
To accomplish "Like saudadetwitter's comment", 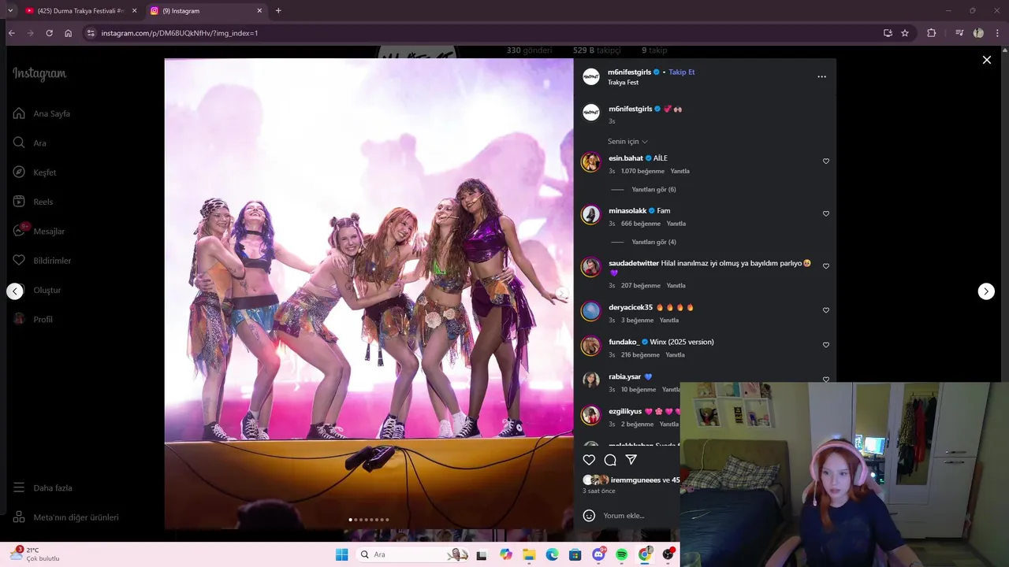I will pyautogui.click(x=826, y=266).
